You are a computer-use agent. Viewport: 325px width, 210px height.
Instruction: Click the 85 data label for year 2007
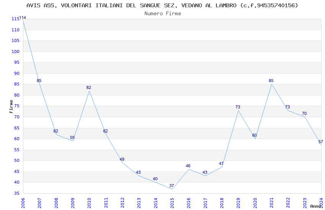tap(39, 81)
